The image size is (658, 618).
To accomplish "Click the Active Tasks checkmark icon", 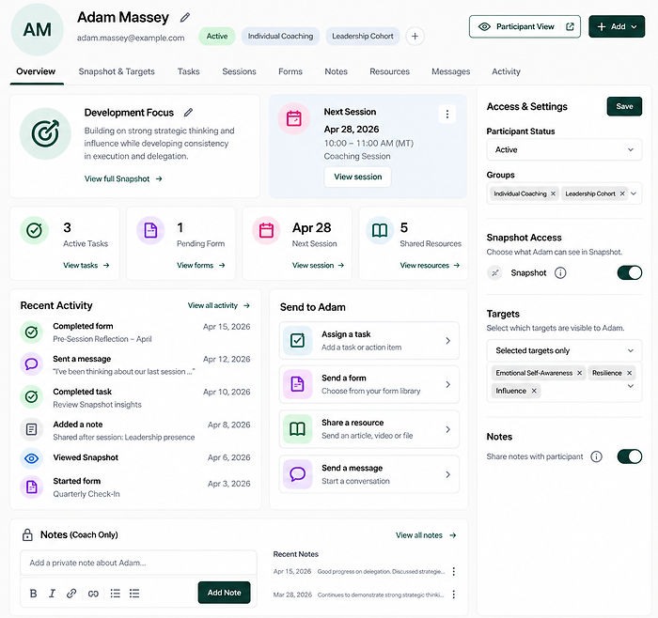I will pyautogui.click(x=34, y=230).
